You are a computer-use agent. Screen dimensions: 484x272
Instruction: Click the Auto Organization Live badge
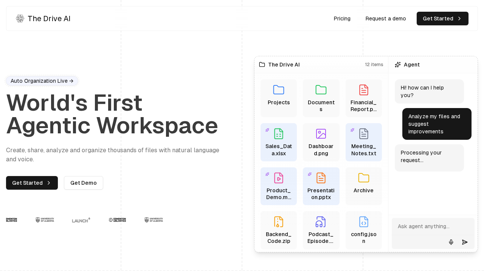click(x=42, y=81)
